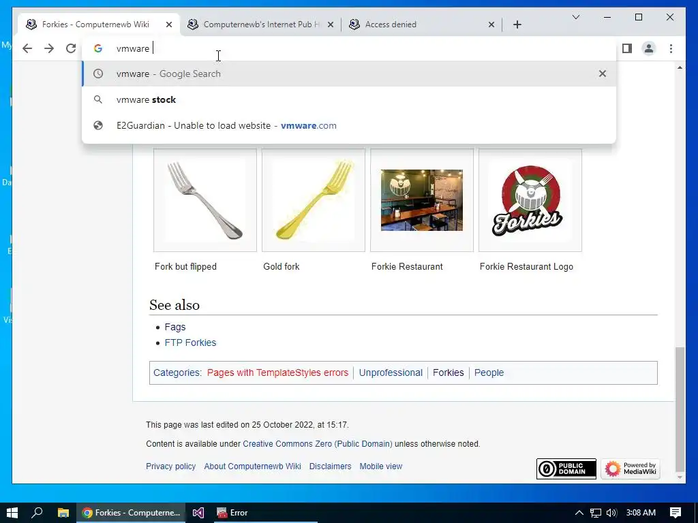Open the Gold fork thumbnail
Screen dimensions: 698x523
[314, 200]
